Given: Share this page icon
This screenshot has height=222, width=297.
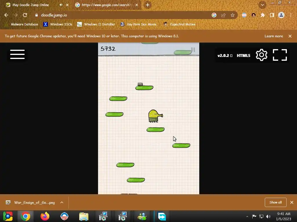Looking at the screenshot, I should pos(223,15).
